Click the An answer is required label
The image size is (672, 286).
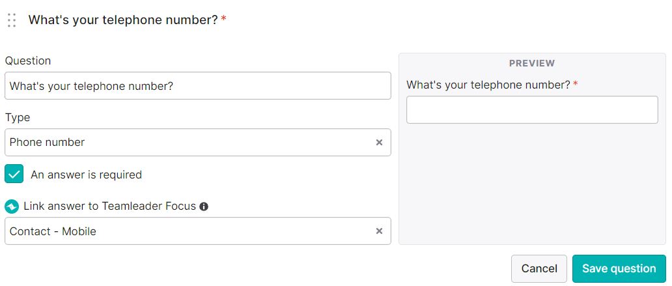point(86,175)
